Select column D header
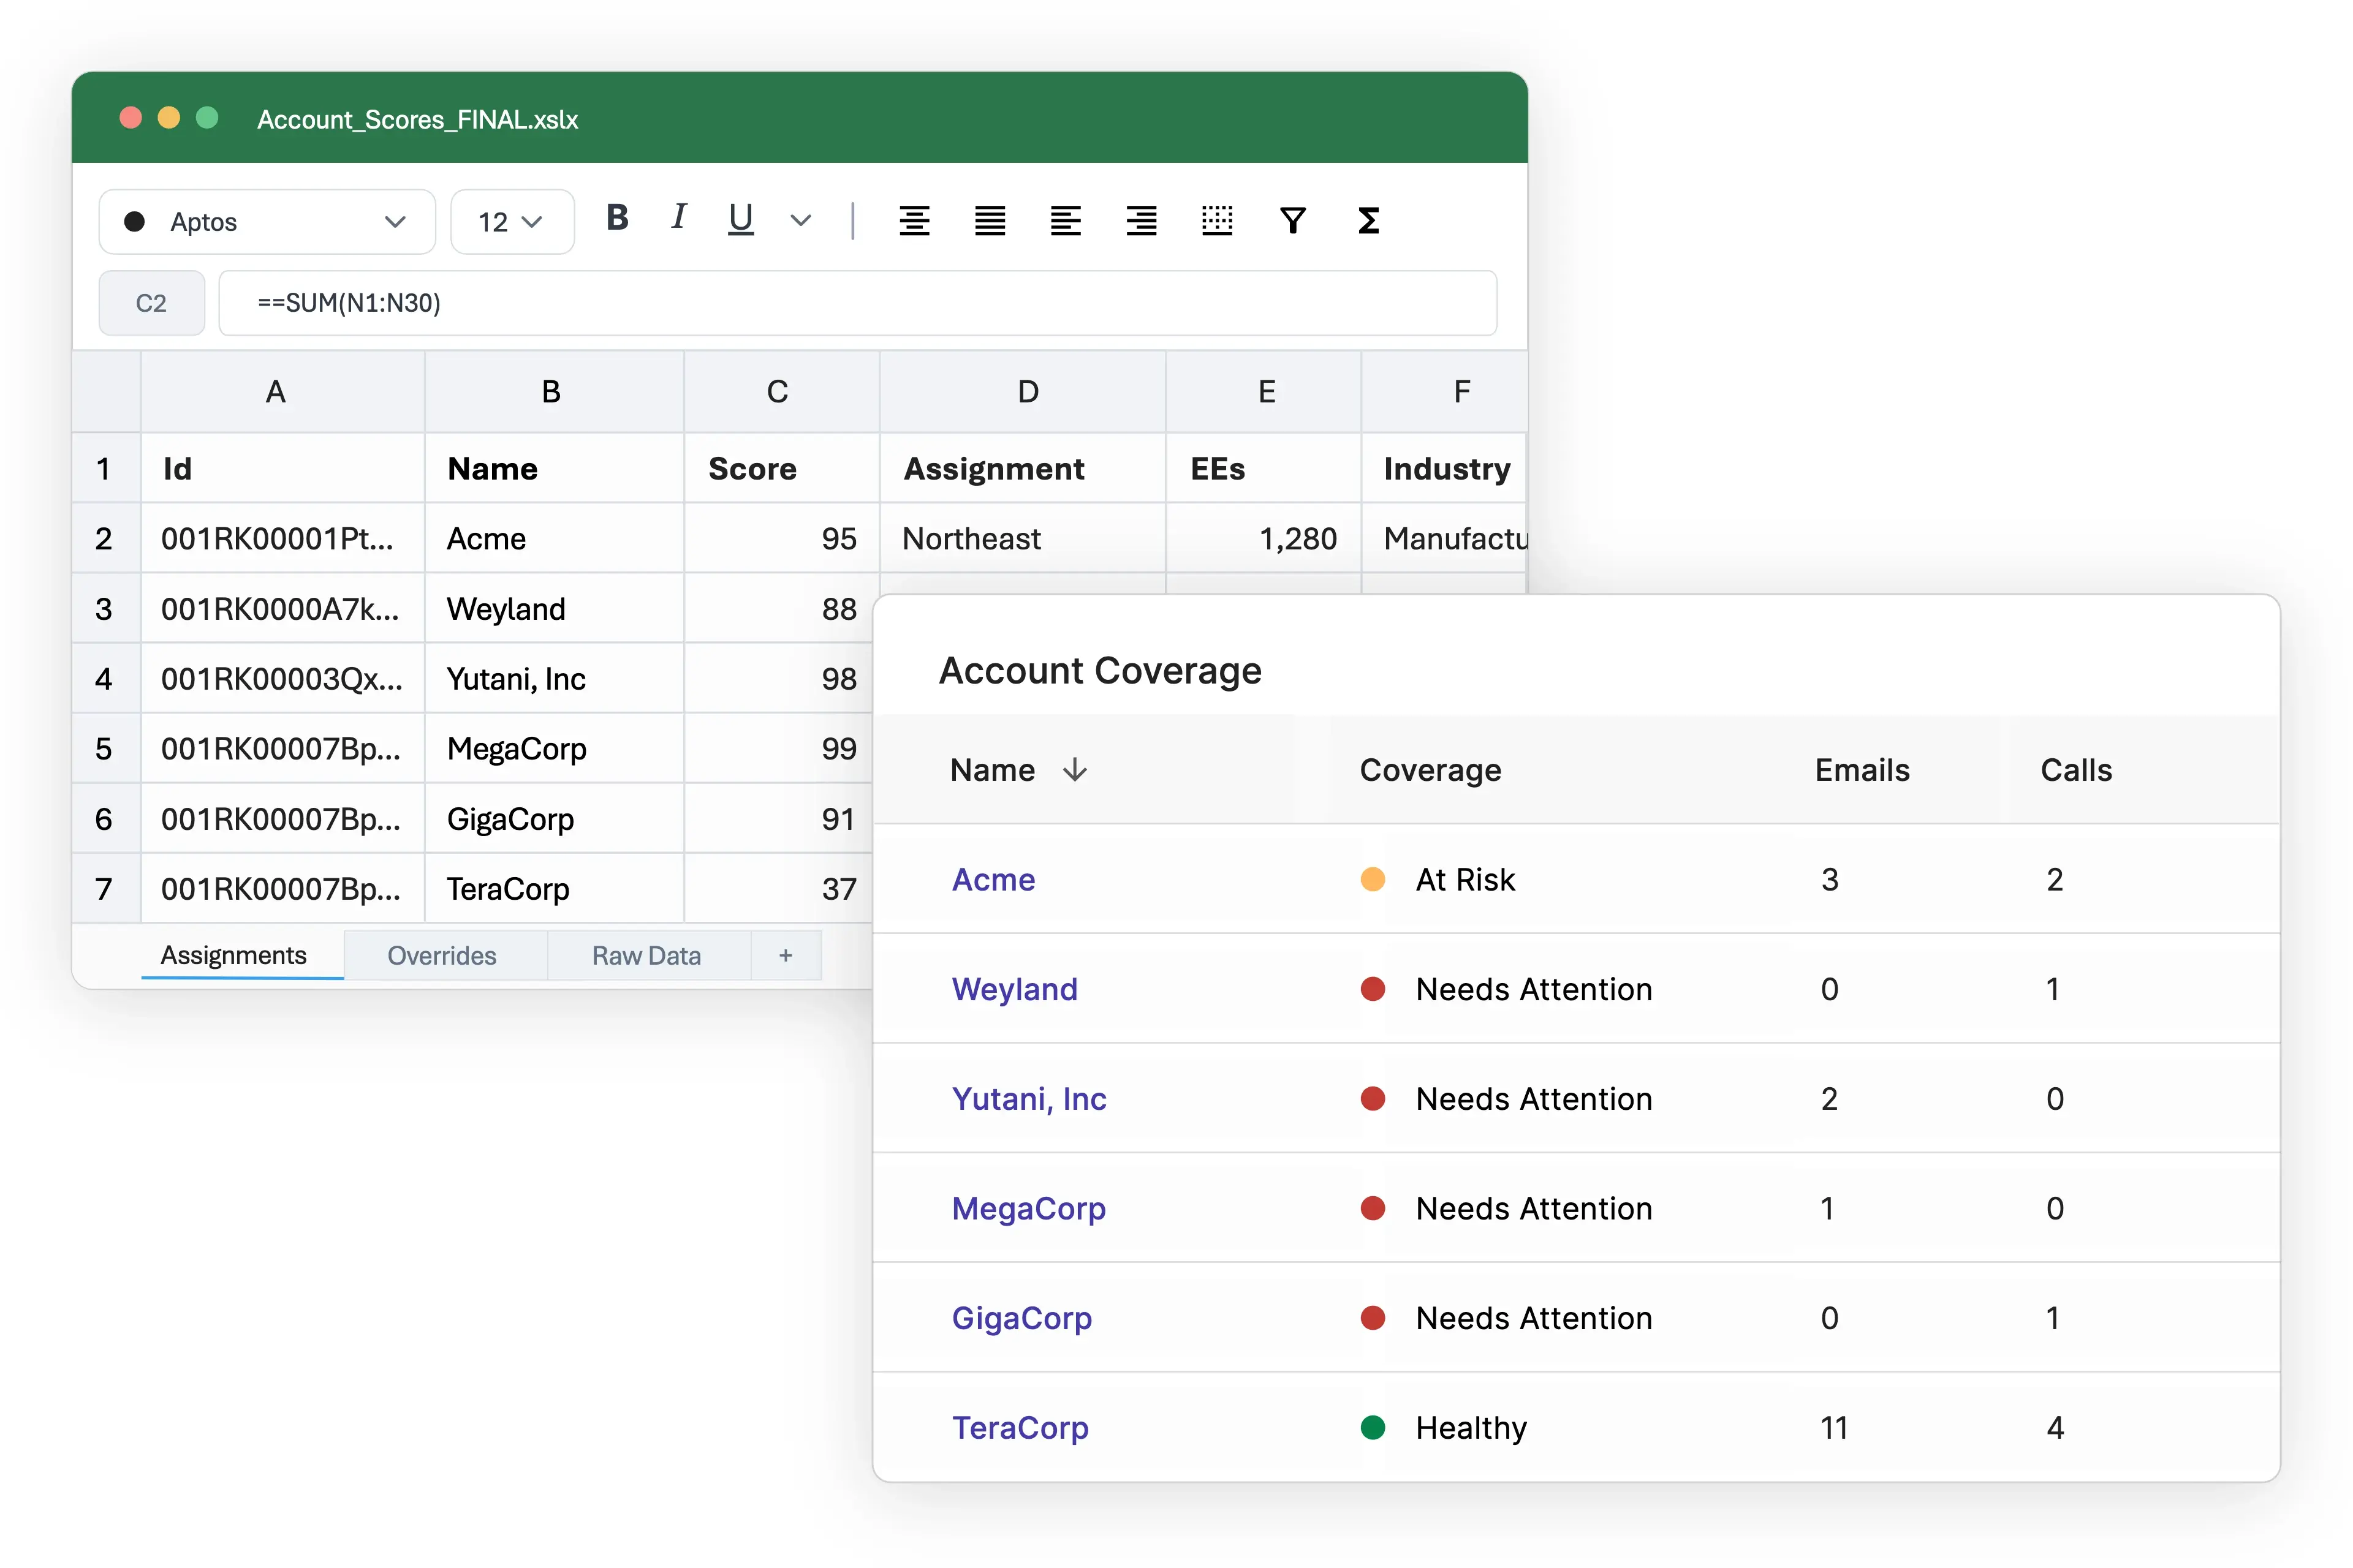Image resolution: width=2353 pixels, height=1568 pixels. 1023,392
